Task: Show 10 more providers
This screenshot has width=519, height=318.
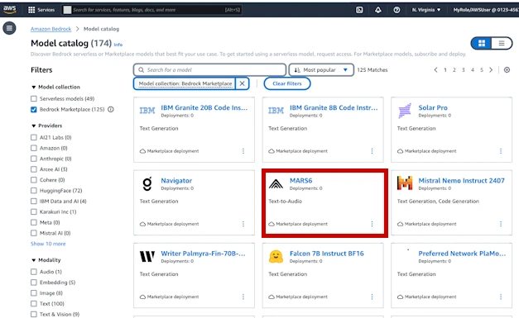Action: [x=48, y=244]
